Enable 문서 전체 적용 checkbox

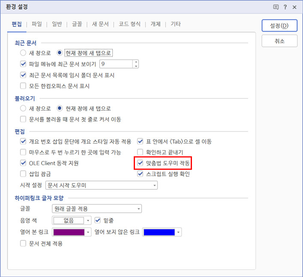[23, 244]
